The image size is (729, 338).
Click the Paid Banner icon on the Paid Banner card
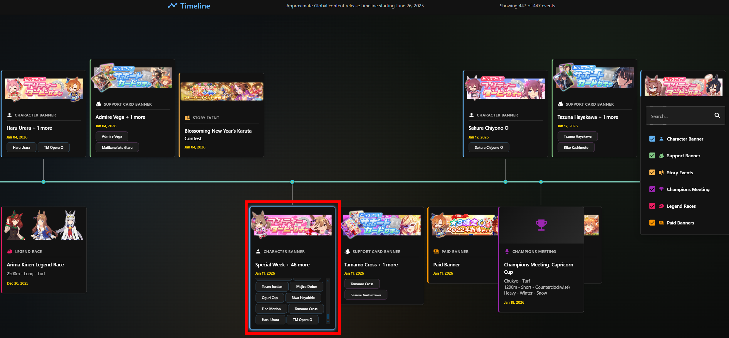click(436, 251)
